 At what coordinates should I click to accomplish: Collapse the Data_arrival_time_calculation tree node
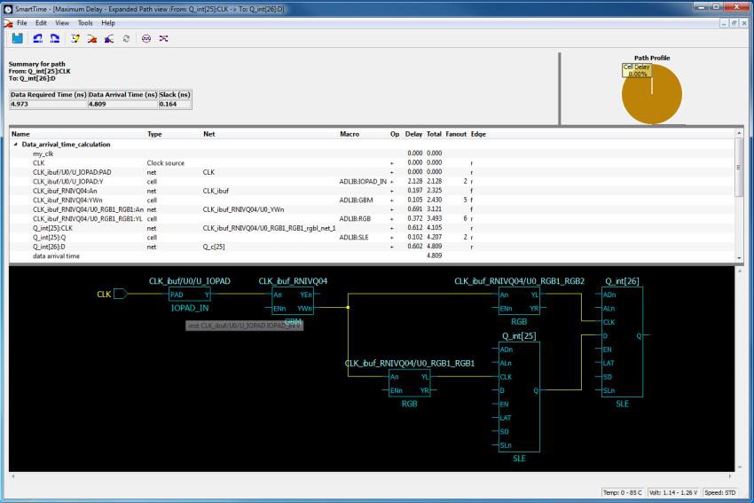click(x=15, y=144)
